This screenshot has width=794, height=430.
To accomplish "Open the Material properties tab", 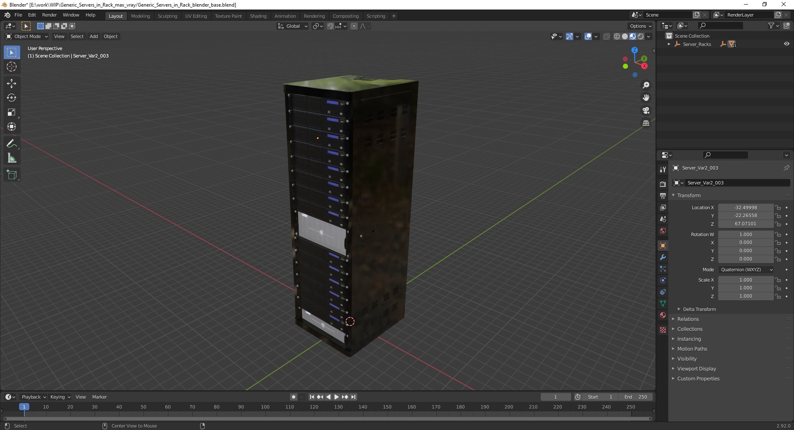I will click(663, 315).
